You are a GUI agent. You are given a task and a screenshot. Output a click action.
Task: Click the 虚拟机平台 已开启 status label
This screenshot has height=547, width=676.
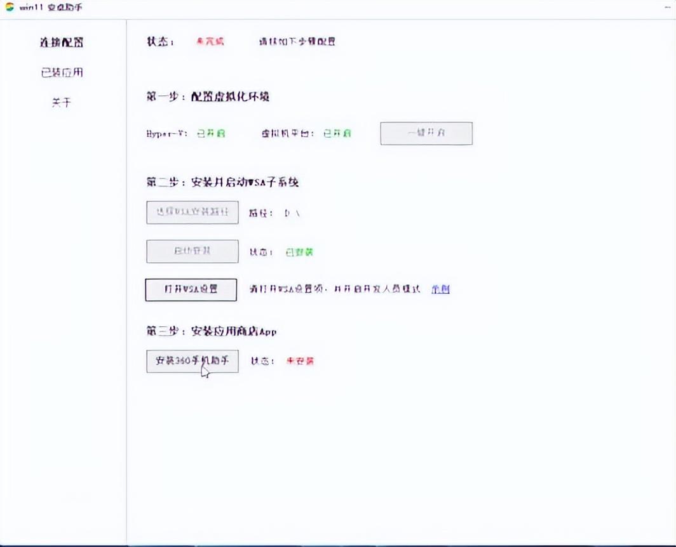338,134
